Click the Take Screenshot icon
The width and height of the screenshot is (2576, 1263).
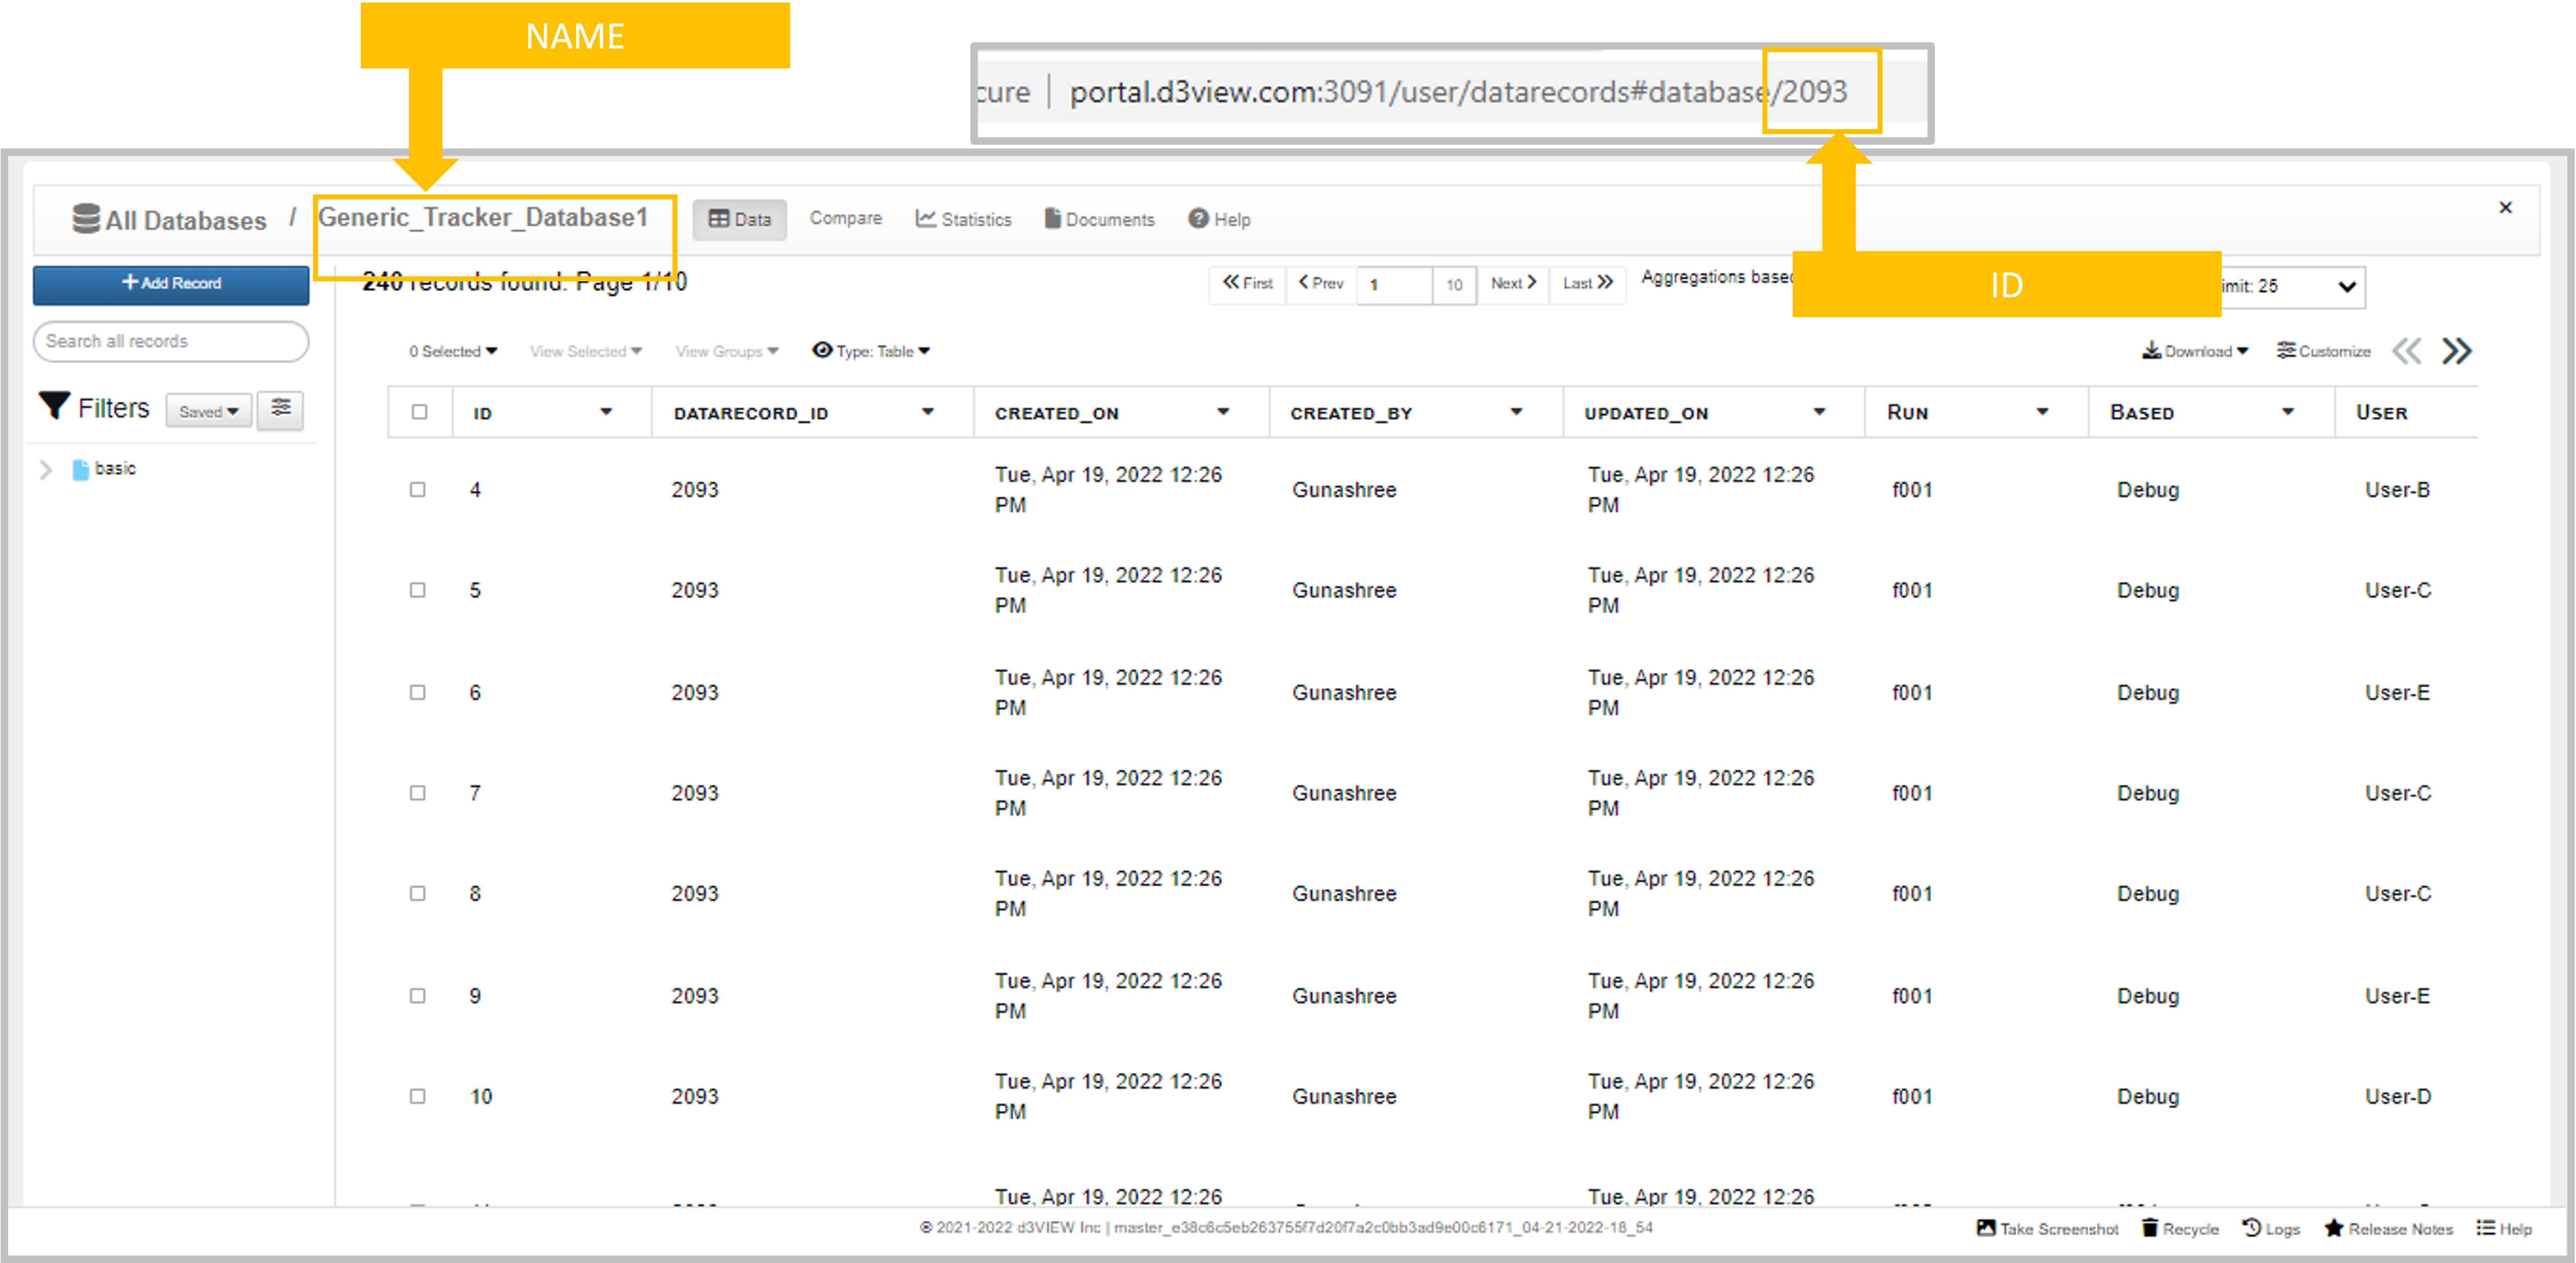pyautogui.click(x=1986, y=1228)
